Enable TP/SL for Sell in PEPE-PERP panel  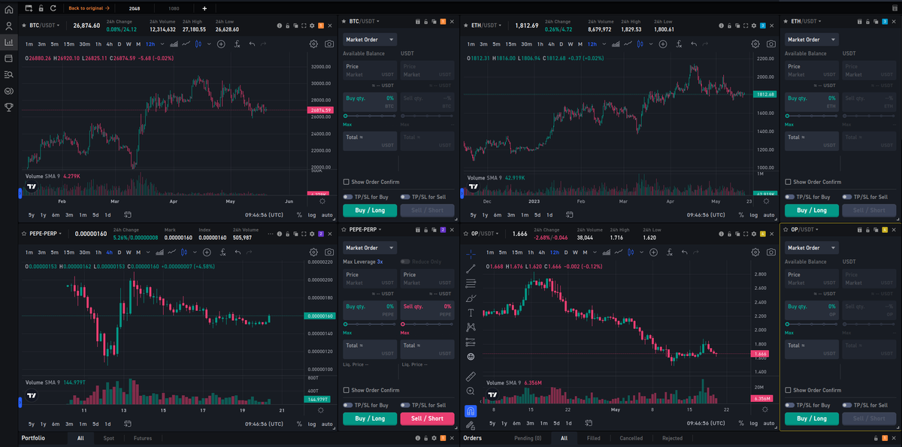pyautogui.click(x=405, y=405)
